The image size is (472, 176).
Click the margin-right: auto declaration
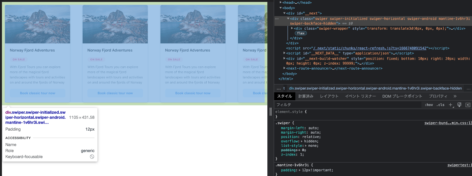(x=301, y=133)
